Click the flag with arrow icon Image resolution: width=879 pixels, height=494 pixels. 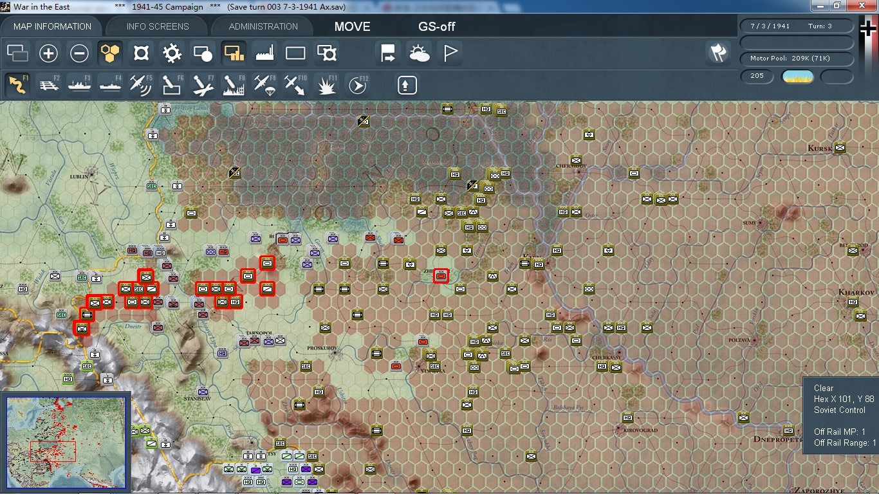pos(389,53)
